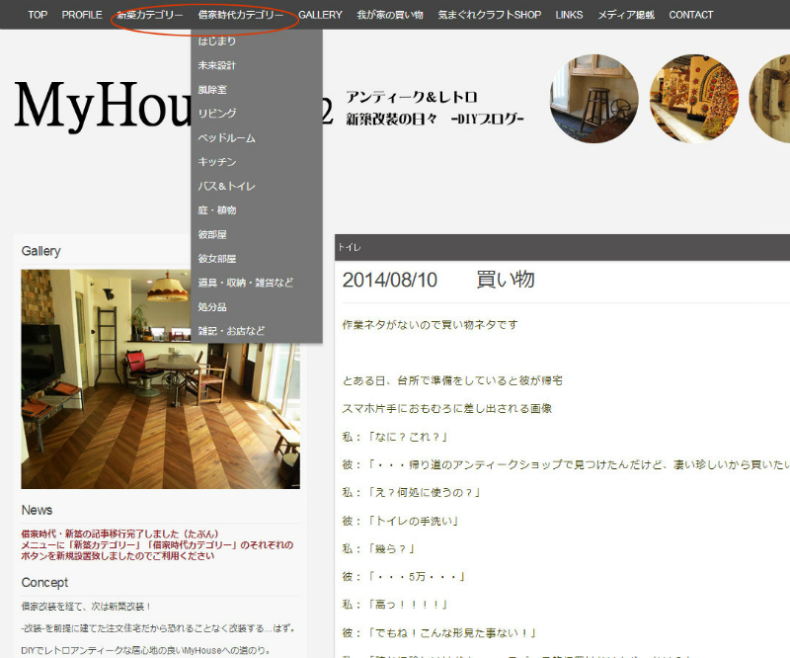Screen dimensions: 790x658
Task: Click the 2014/08/10 買い物 post title
Action: pos(438,280)
